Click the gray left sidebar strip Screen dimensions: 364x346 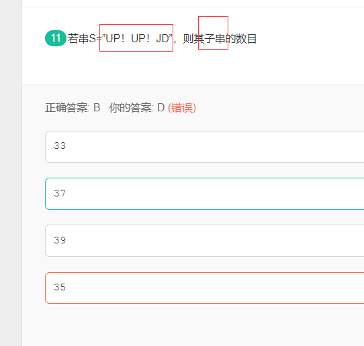coord(11,173)
